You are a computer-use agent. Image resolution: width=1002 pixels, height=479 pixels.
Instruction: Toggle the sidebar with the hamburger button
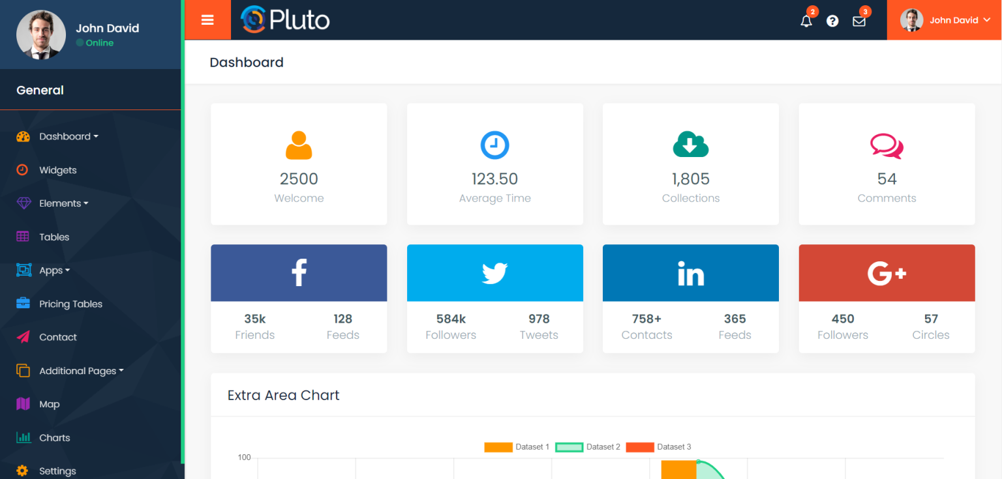(207, 20)
